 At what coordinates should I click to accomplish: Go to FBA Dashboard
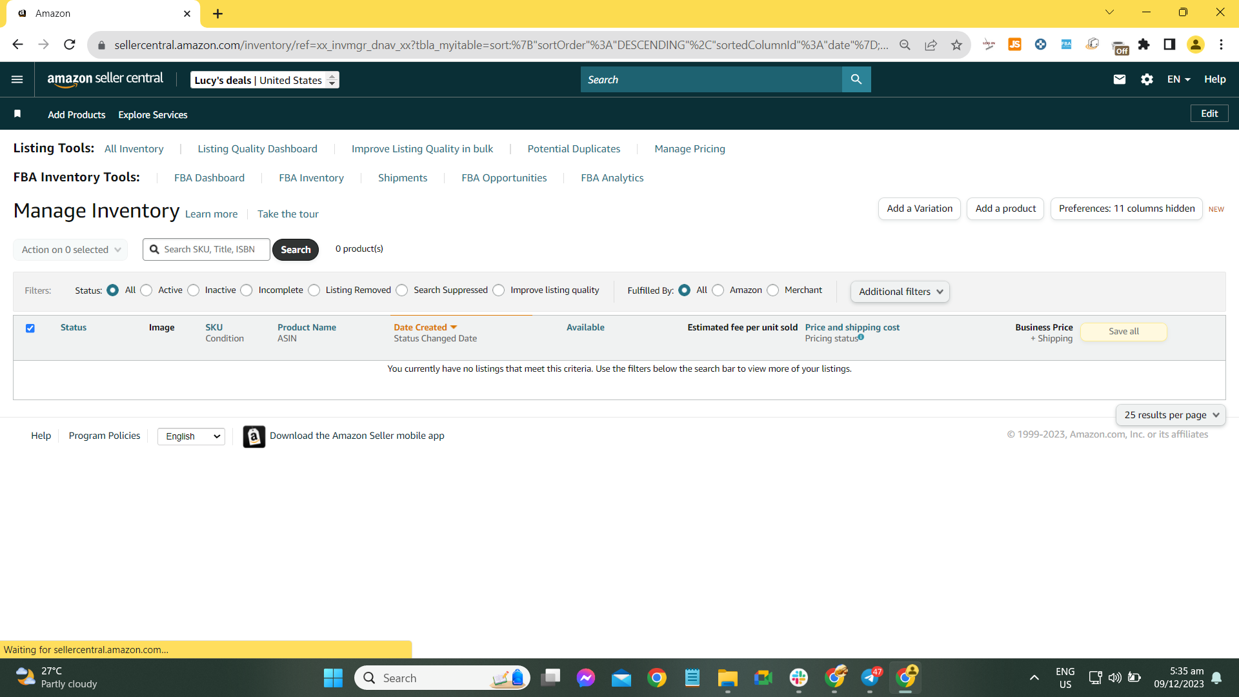[209, 178]
